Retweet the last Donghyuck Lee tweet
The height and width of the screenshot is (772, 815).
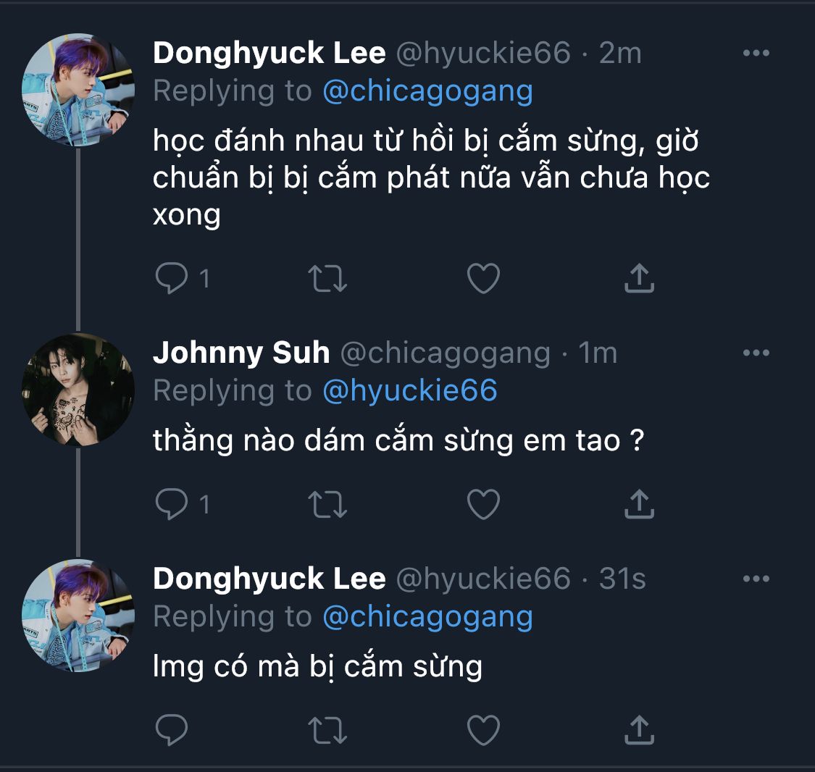coord(327,730)
